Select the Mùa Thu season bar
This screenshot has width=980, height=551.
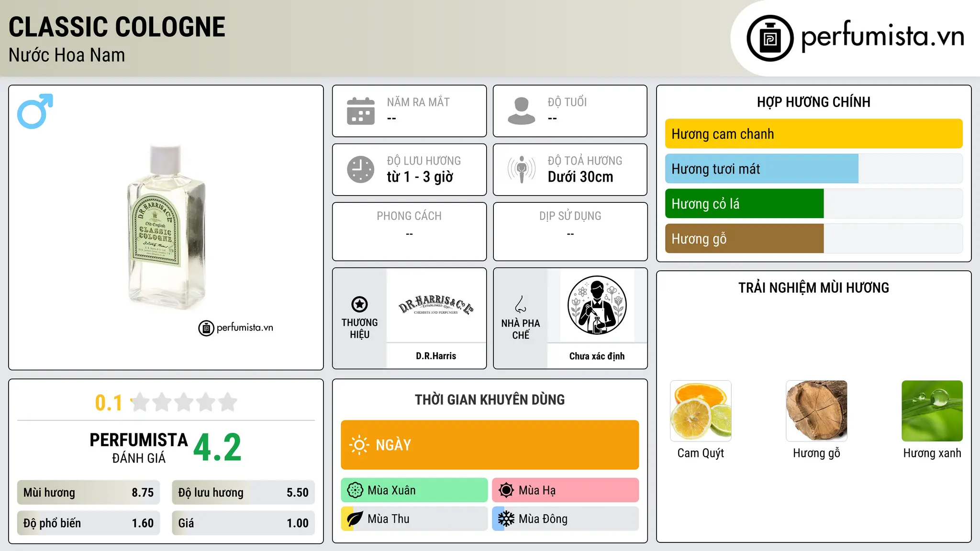pyautogui.click(x=414, y=519)
